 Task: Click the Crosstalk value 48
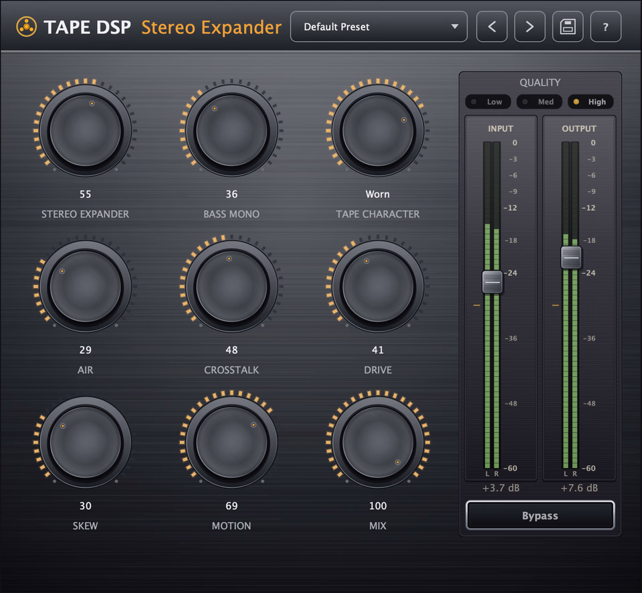(x=231, y=350)
